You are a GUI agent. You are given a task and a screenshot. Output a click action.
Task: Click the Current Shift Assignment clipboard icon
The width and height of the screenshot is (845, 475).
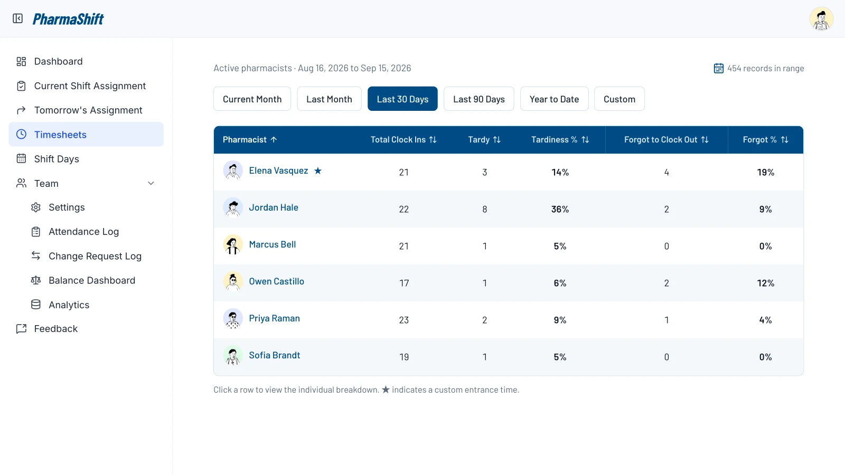click(21, 86)
